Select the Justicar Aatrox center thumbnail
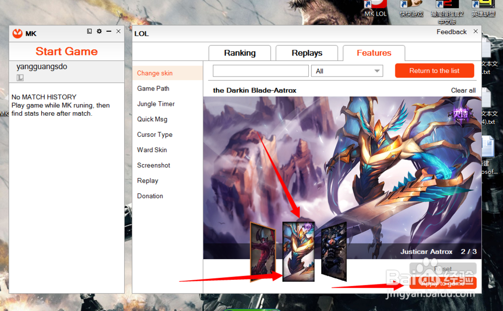 tap(298, 252)
